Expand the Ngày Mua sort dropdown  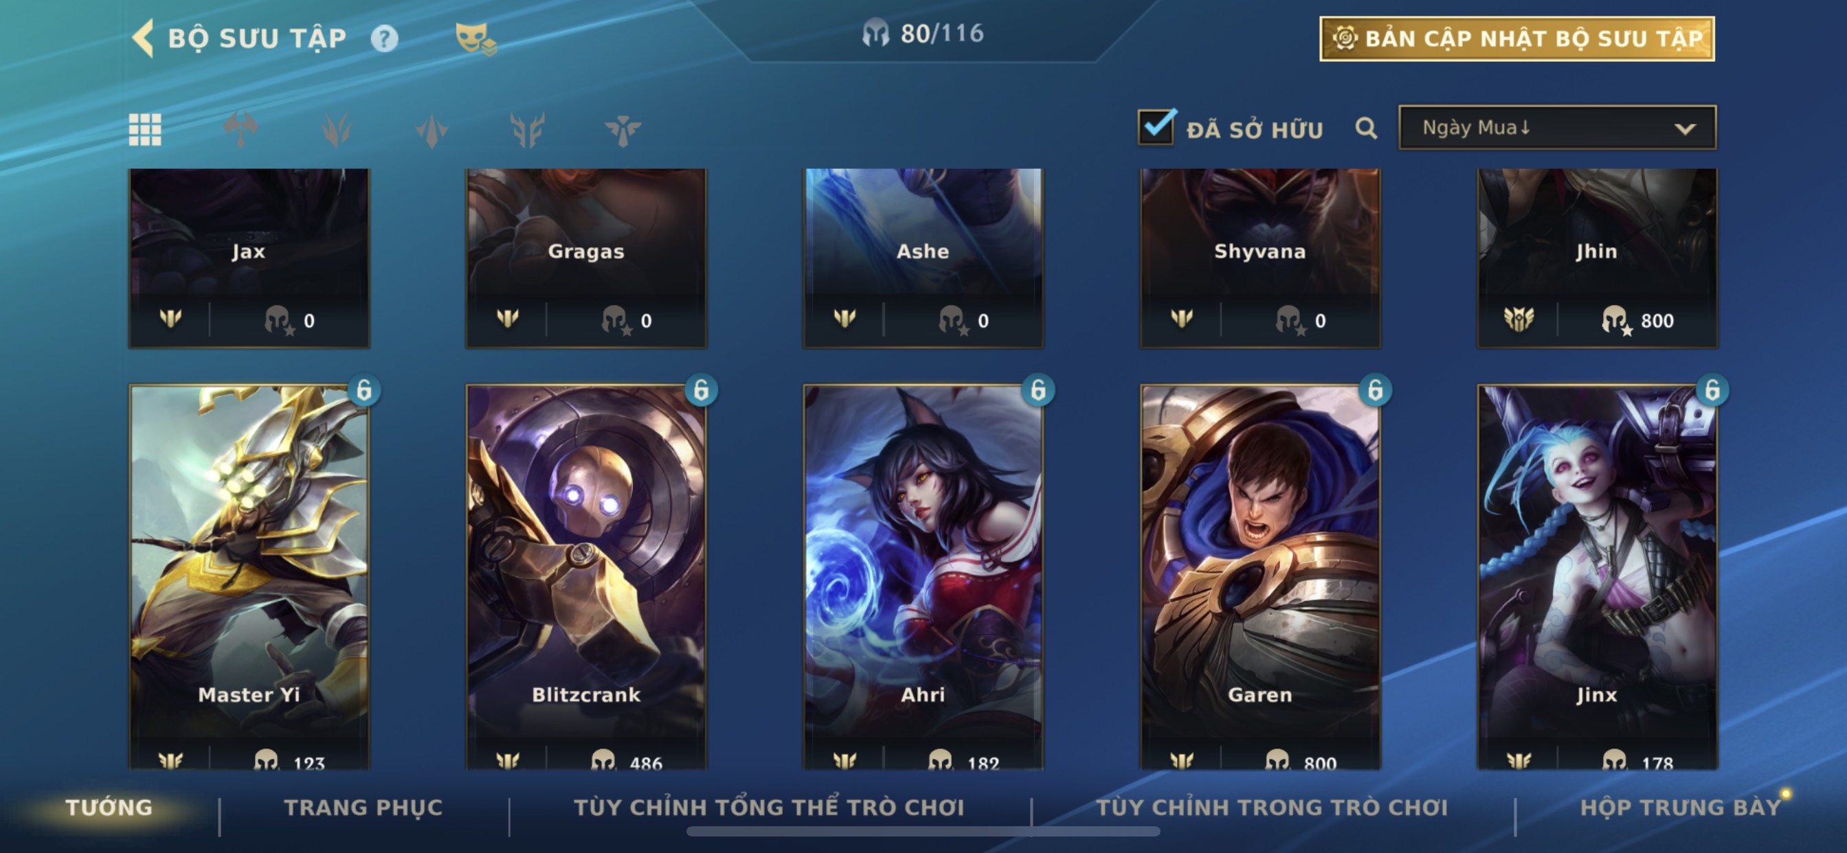click(1557, 128)
